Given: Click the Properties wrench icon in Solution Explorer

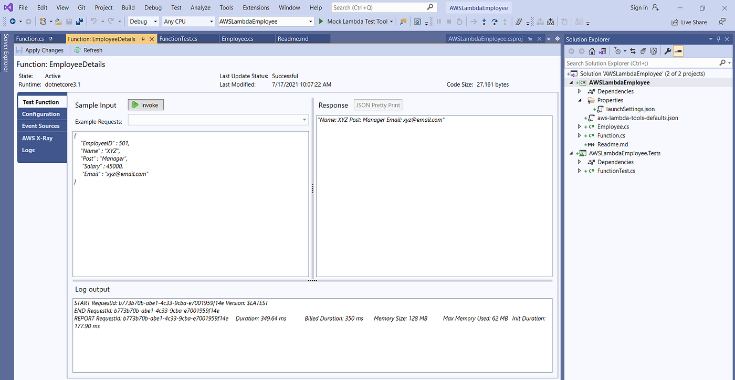Looking at the screenshot, I should coord(668,51).
